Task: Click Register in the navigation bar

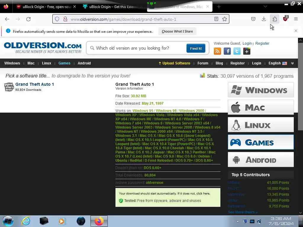Action: (238, 63)
